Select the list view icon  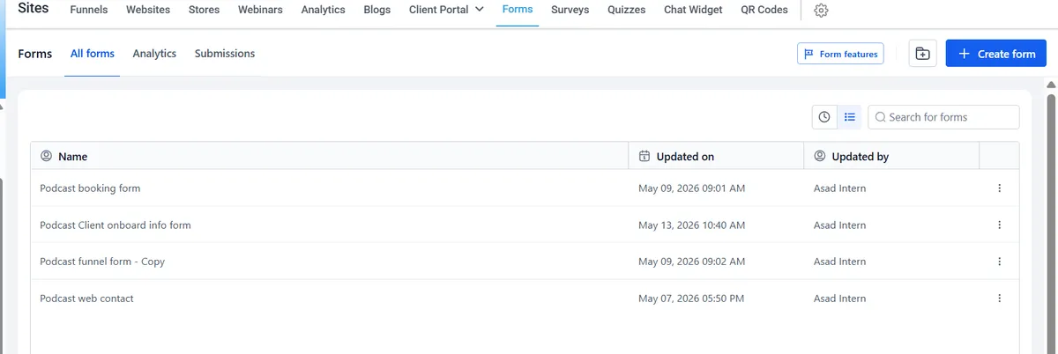point(849,117)
